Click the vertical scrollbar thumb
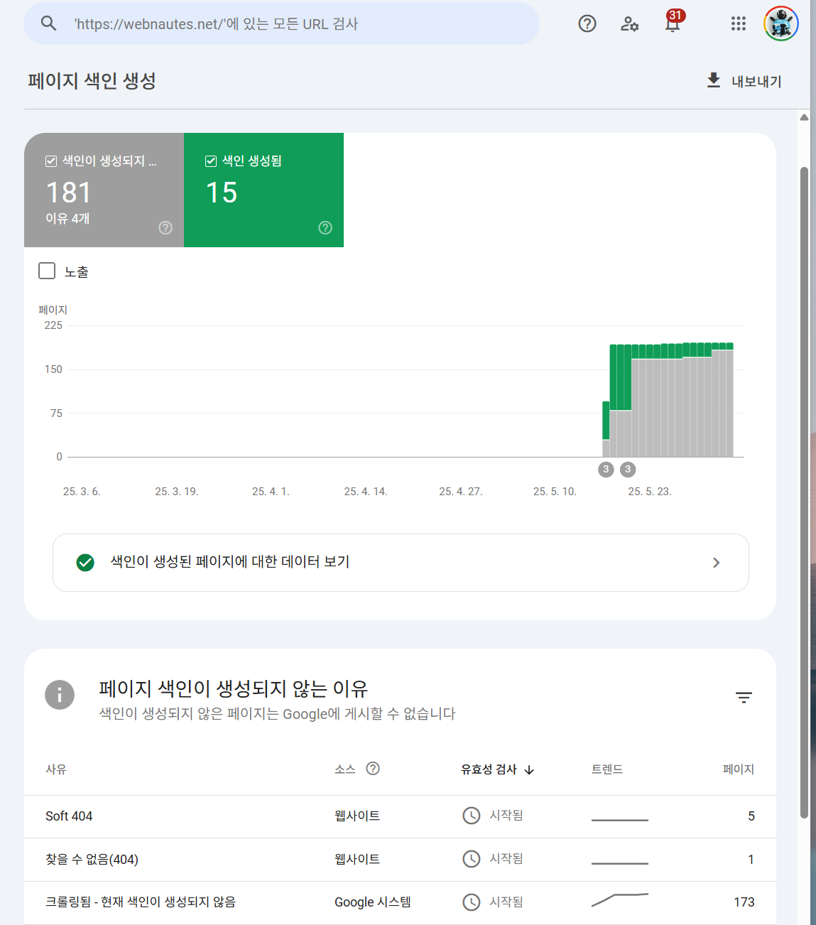 pyautogui.click(x=804, y=493)
